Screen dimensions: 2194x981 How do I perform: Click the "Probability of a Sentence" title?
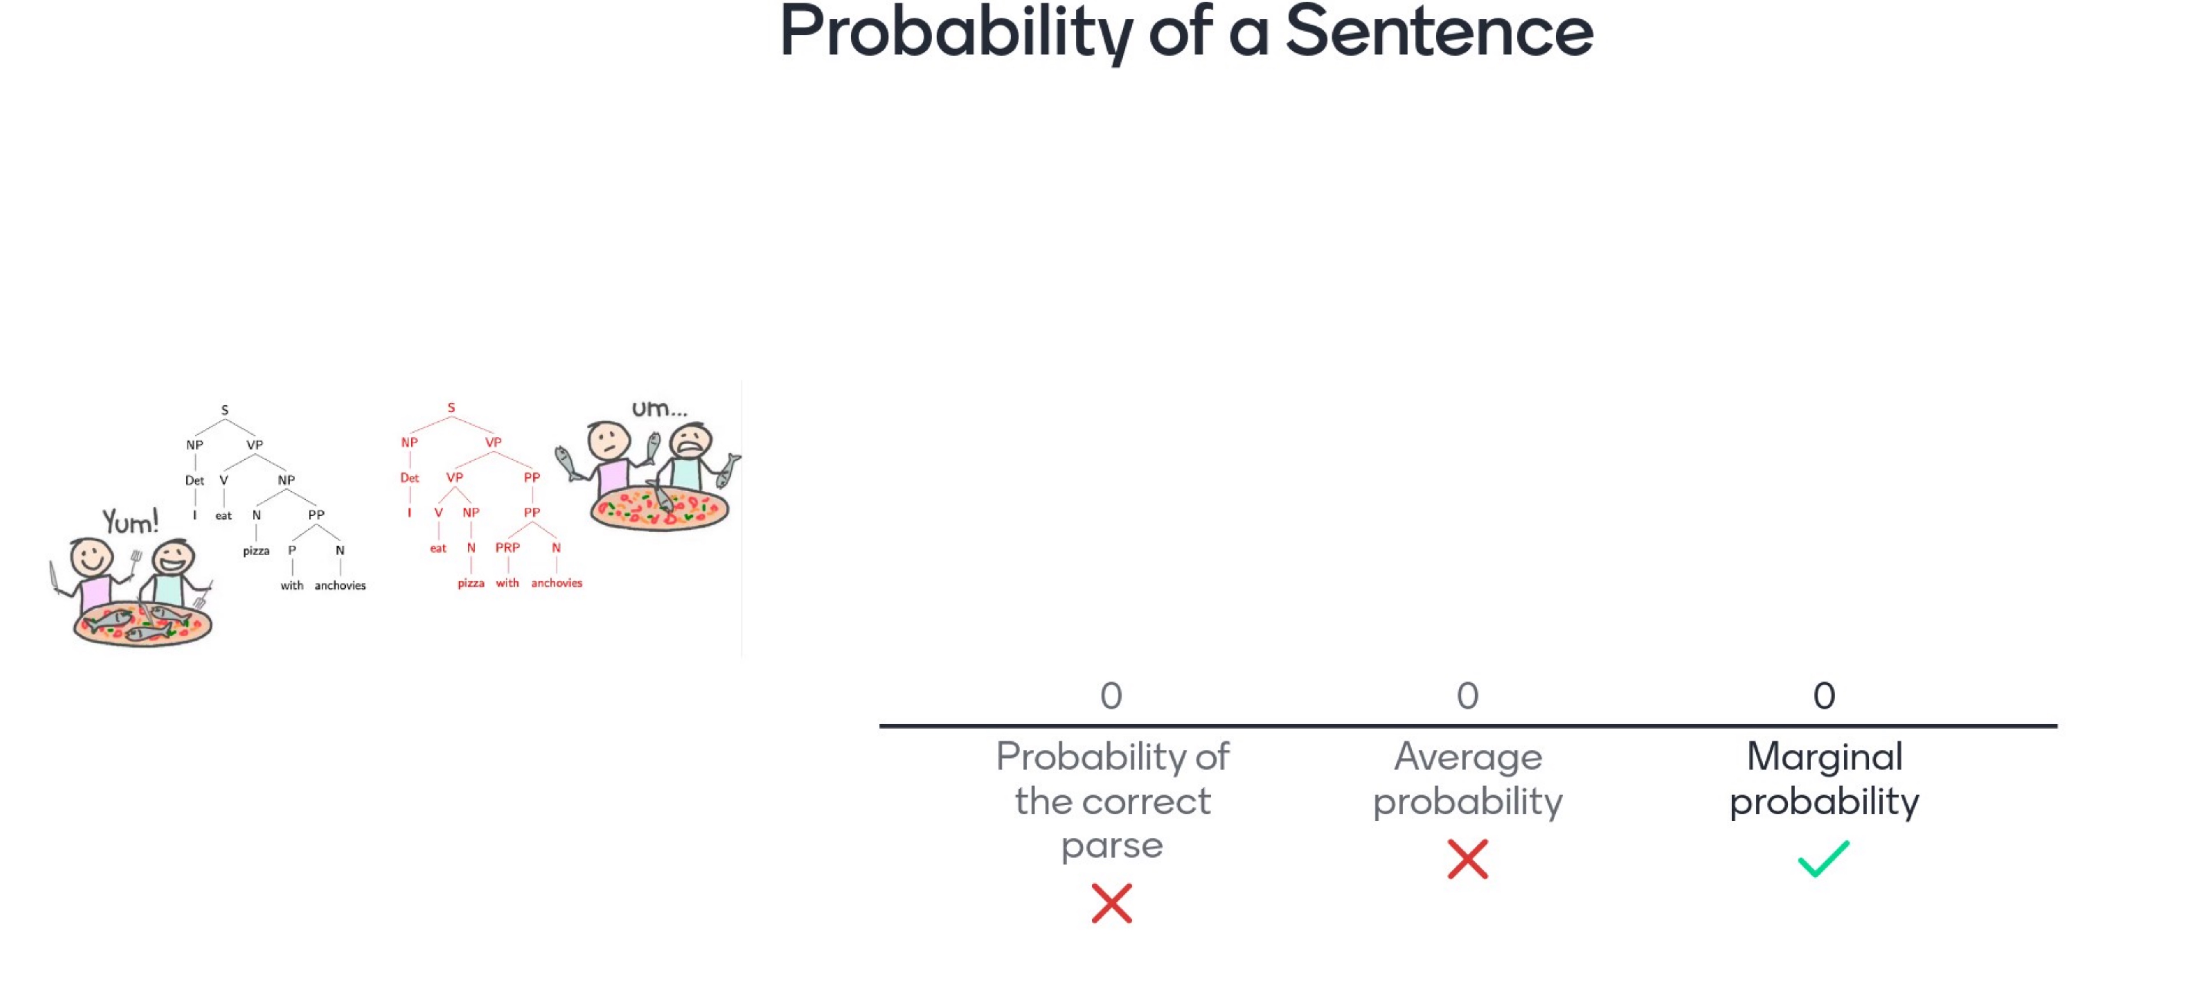[1185, 32]
